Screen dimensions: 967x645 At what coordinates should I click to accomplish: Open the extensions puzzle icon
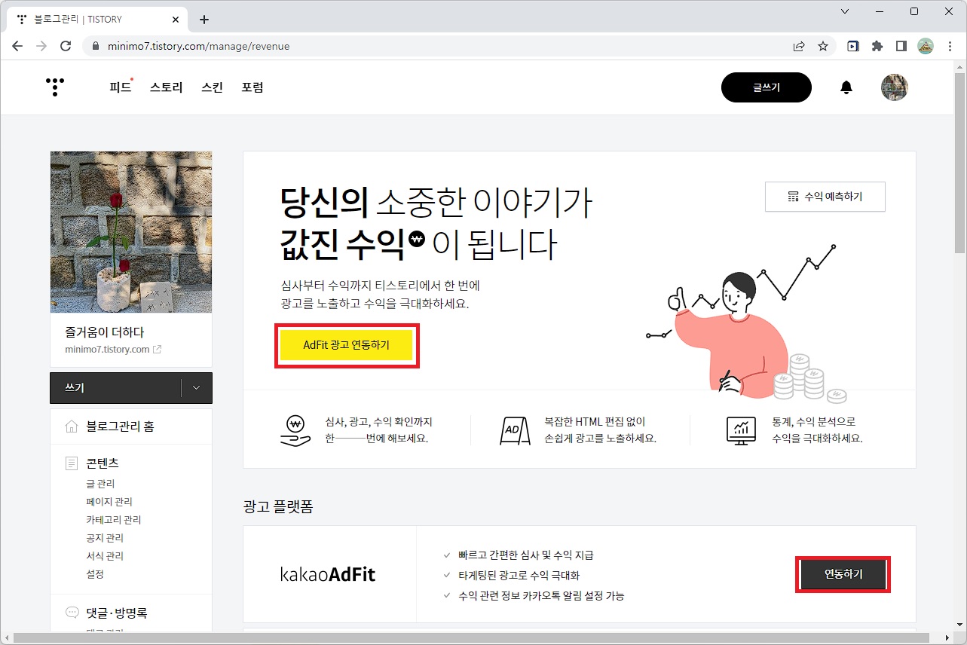click(x=877, y=46)
